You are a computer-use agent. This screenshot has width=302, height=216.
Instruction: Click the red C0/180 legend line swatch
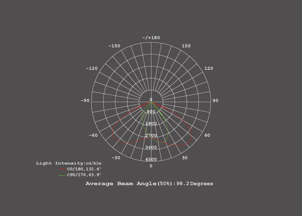(x=62, y=169)
